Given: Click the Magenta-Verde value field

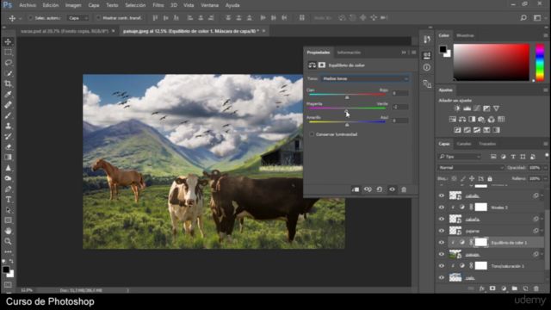Looking at the screenshot, I should click(400, 107).
